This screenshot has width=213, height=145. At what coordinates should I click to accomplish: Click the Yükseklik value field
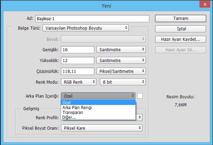[78, 60]
